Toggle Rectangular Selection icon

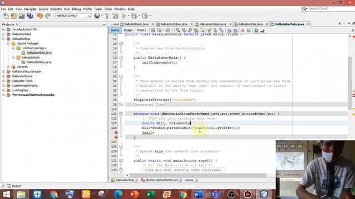202,30
